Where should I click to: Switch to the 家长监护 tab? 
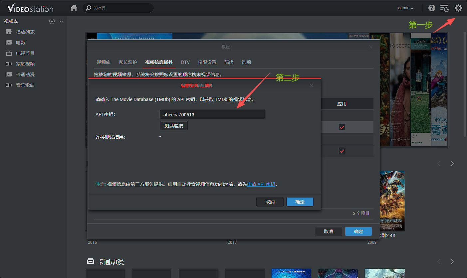(128, 62)
